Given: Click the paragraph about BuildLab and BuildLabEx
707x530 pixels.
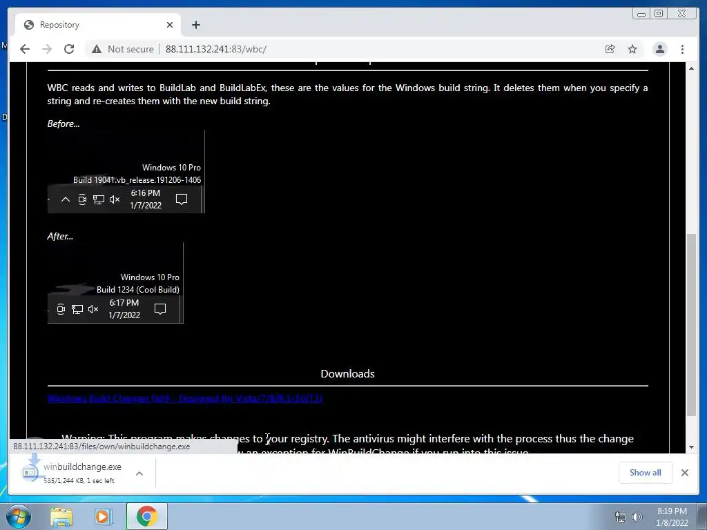Looking at the screenshot, I should pyautogui.click(x=347, y=94).
